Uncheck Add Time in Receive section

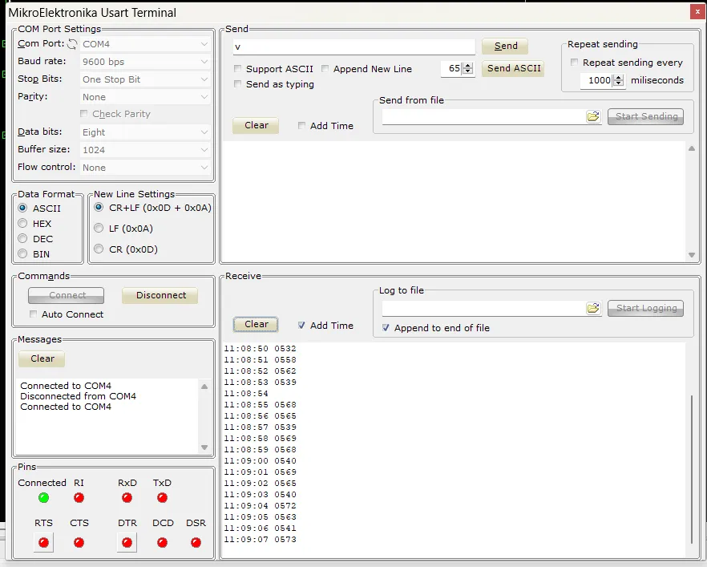coord(301,326)
